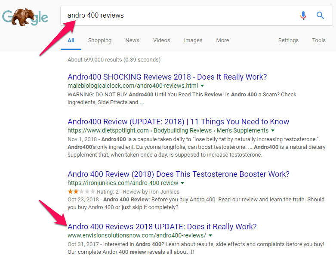Click the 'WARNING: DO NOT BUY Andro400' snippet

(x=182, y=99)
